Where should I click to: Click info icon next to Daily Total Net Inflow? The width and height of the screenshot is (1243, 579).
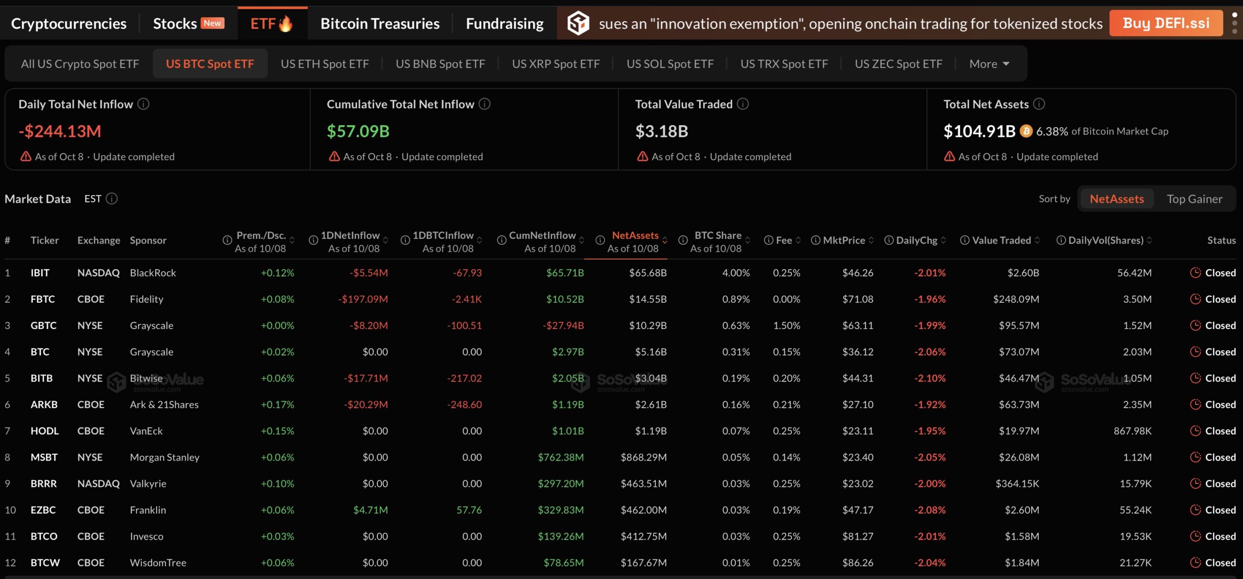(143, 104)
